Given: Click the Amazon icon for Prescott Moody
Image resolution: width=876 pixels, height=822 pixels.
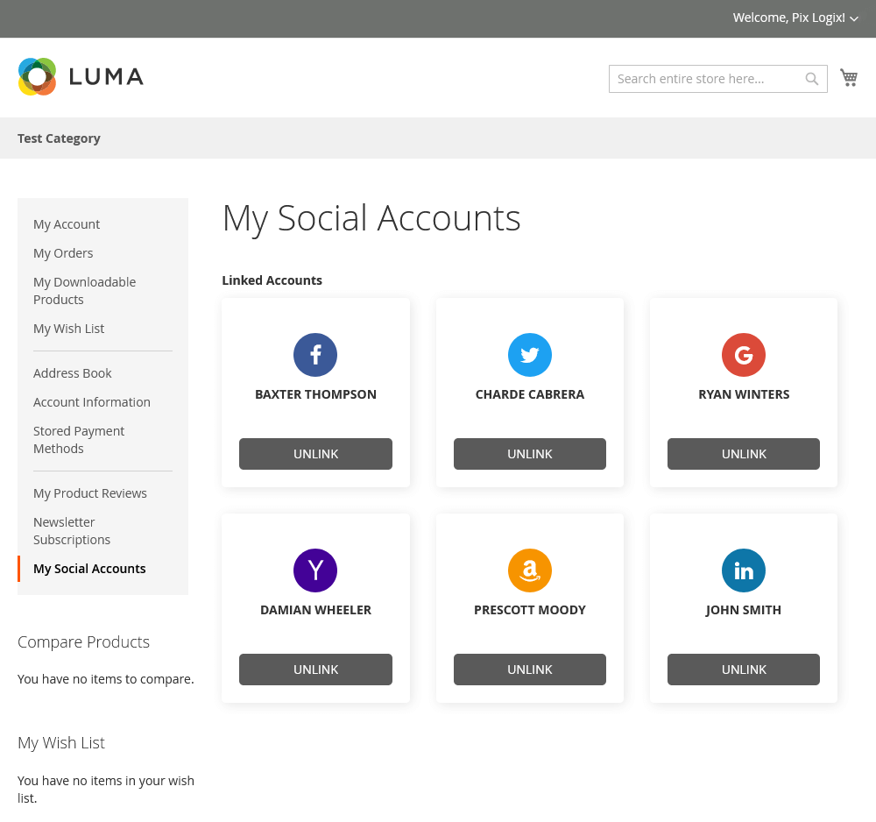Looking at the screenshot, I should [529, 570].
